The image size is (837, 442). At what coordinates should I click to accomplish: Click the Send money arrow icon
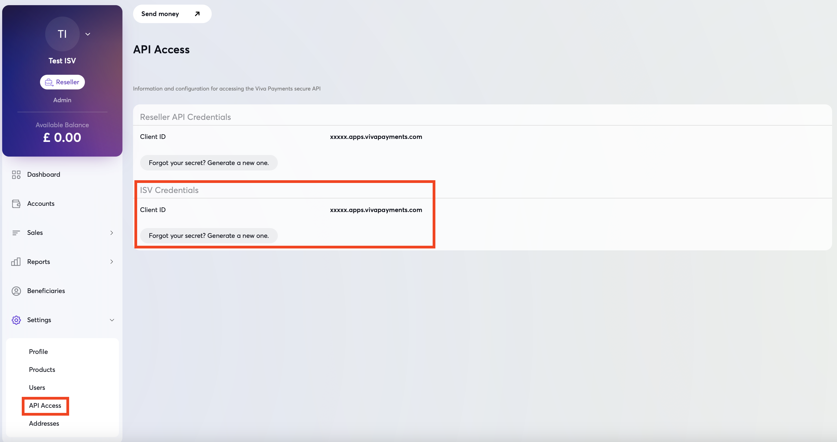point(197,14)
